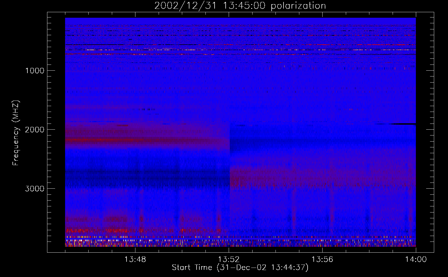
Task: Click the plot title '2002/12/31 13:45:00 polarization'
Action: click(240, 6)
